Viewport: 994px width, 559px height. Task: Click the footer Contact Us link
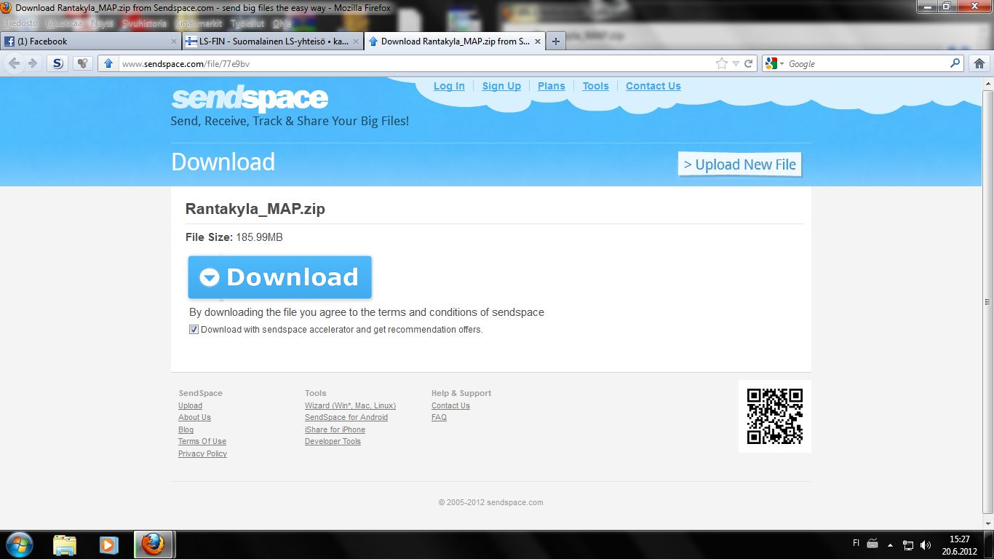[450, 405]
